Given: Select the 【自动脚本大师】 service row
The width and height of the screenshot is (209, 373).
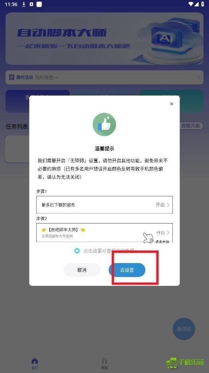Looking at the screenshot, I should 104,232.
